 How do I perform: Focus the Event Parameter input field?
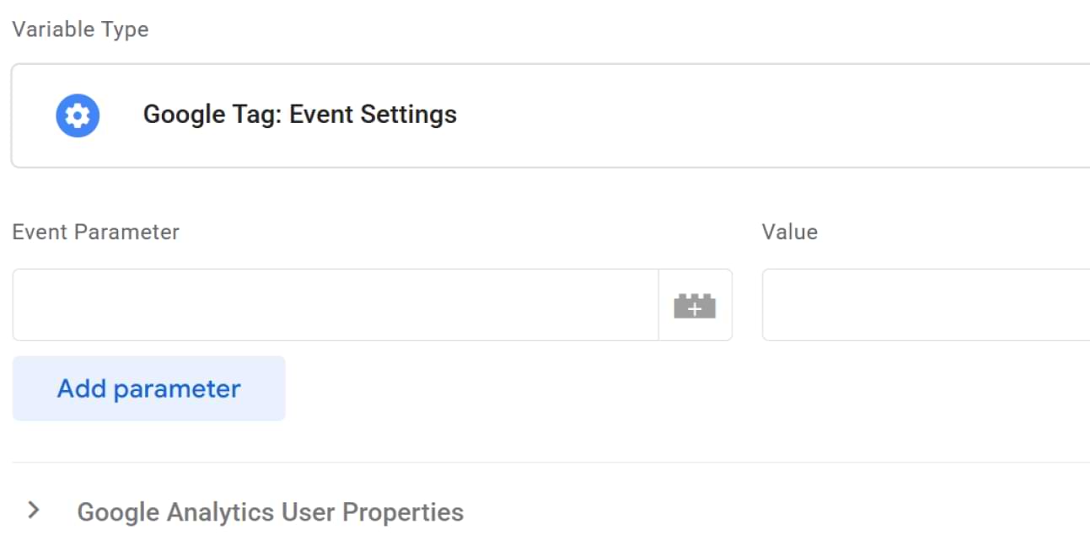pos(335,305)
